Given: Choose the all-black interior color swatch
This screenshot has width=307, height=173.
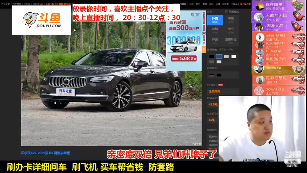Looking at the screenshot, I should [219, 75].
